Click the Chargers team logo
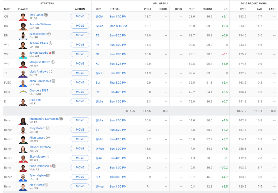 [23, 92]
